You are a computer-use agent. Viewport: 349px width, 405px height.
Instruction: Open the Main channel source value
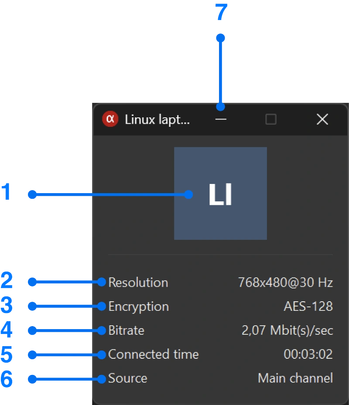295,378
